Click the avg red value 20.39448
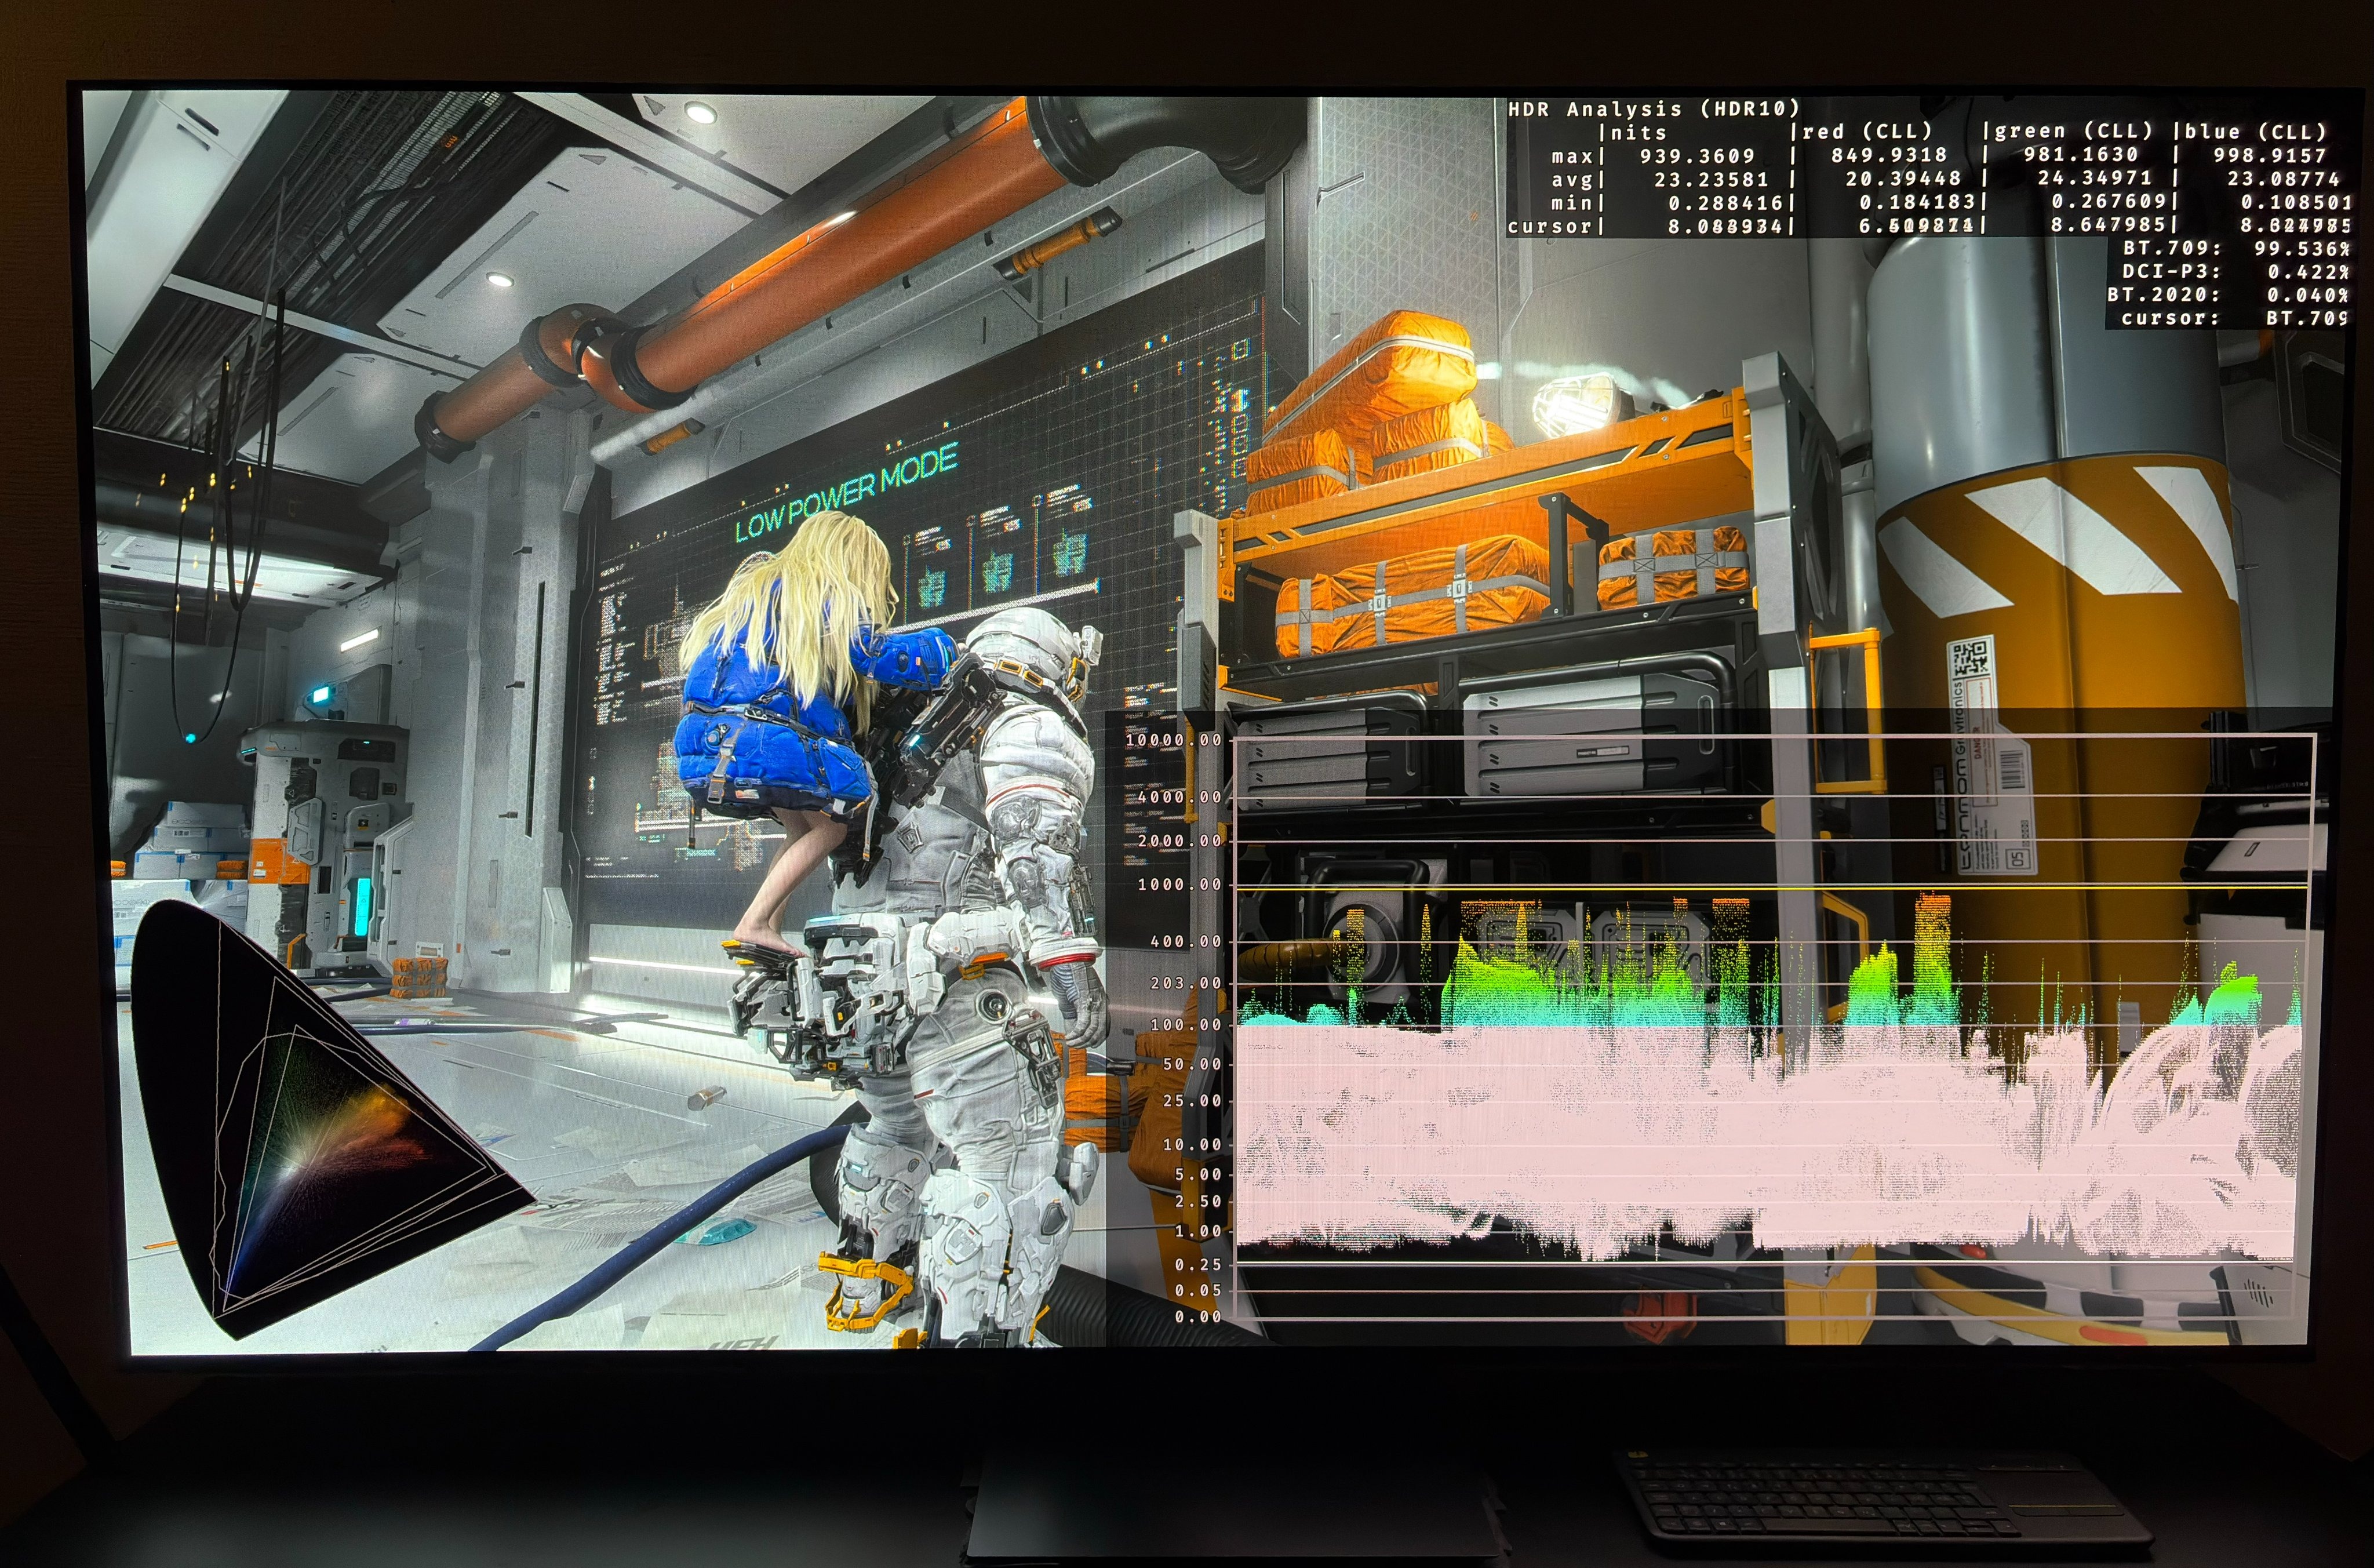The width and height of the screenshot is (2374, 1568). pyautogui.click(x=1903, y=179)
